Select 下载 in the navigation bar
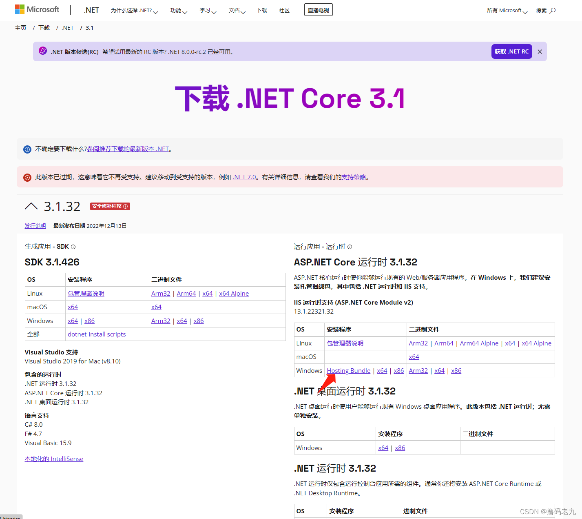 261,10
